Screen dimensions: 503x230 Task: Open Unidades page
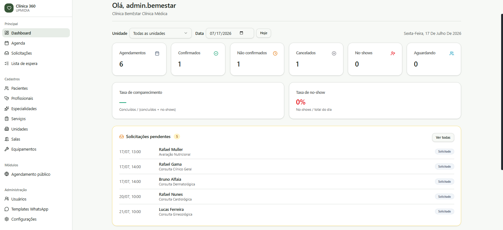pyautogui.click(x=36, y=129)
